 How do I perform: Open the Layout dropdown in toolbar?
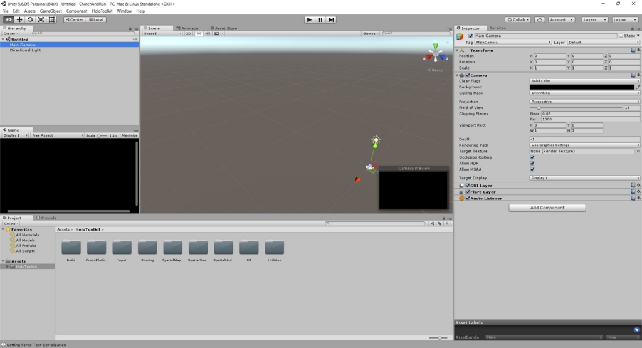click(x=625, y=19)
